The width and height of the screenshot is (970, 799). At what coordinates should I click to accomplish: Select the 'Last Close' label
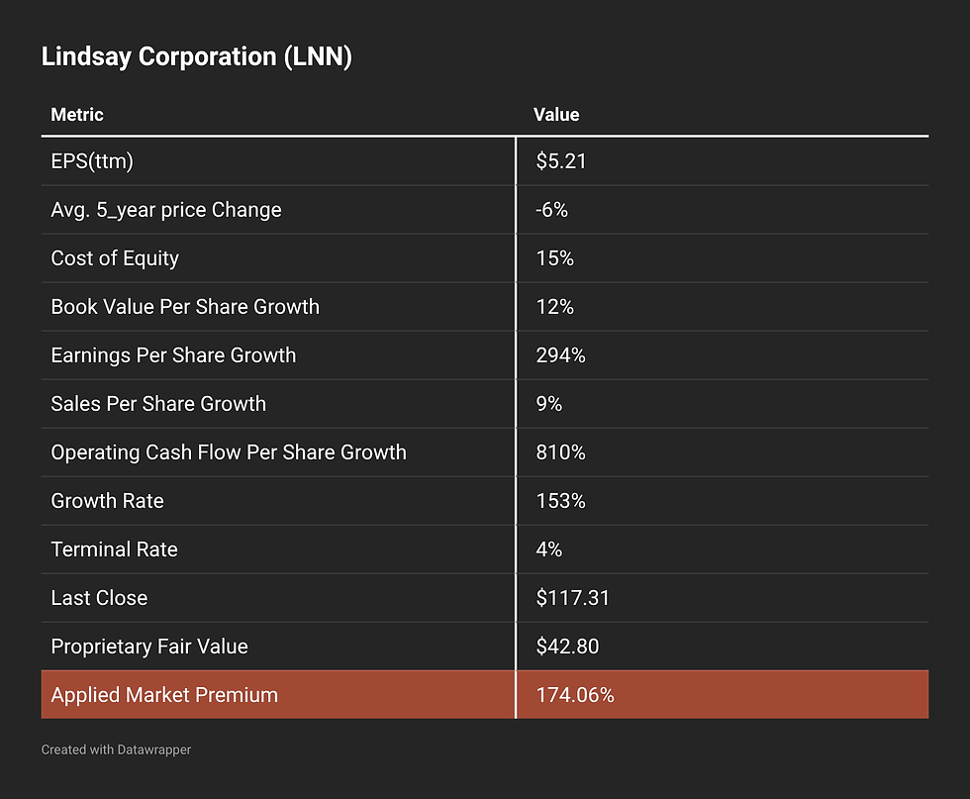[99, 598]
